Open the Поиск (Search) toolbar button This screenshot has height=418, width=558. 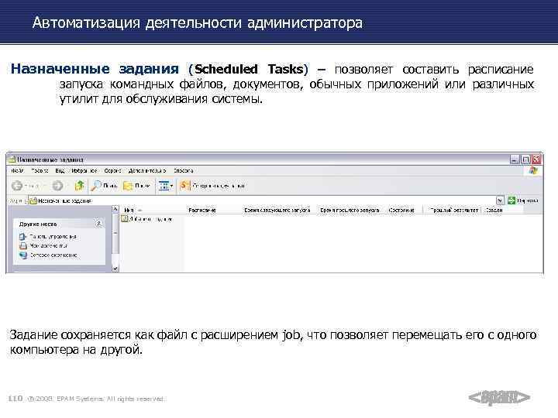(105, 186)
